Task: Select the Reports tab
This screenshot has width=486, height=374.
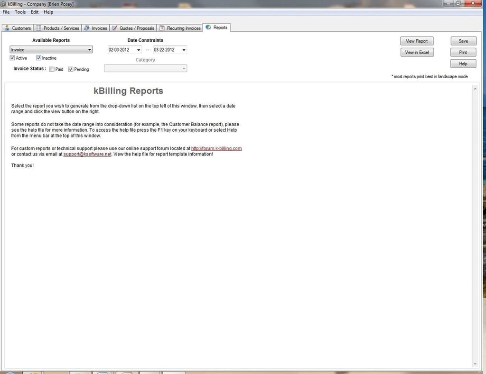Action: click(x=216, y=27)
